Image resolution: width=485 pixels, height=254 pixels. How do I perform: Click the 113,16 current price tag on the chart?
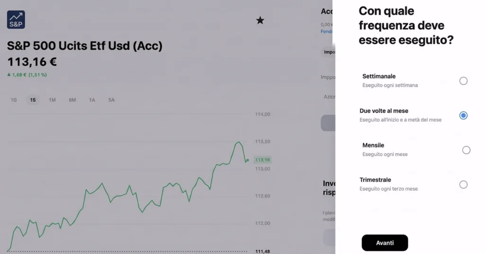point(262,160)
